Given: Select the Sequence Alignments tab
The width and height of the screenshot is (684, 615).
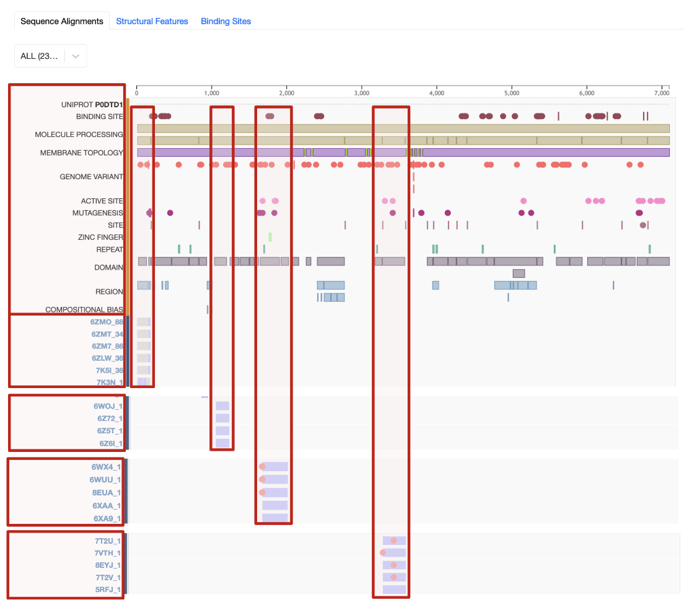Looking at the screenshot, I should (x=61, y=21).
